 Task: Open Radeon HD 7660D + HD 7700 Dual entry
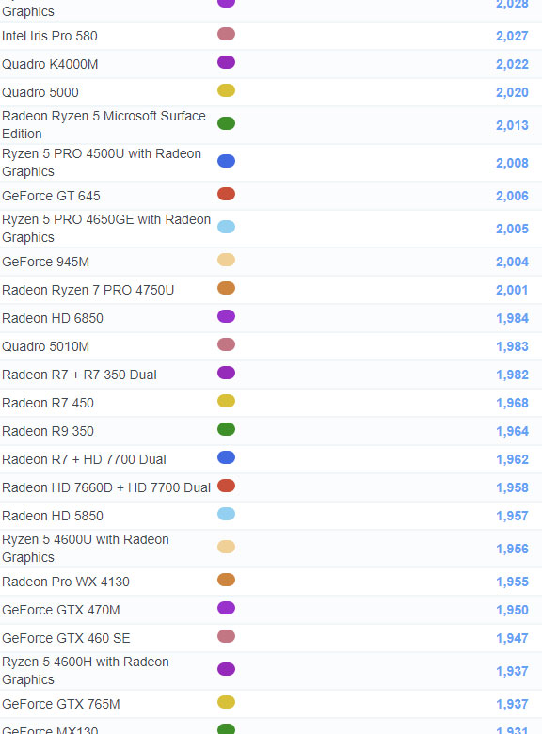click(106, 487)
